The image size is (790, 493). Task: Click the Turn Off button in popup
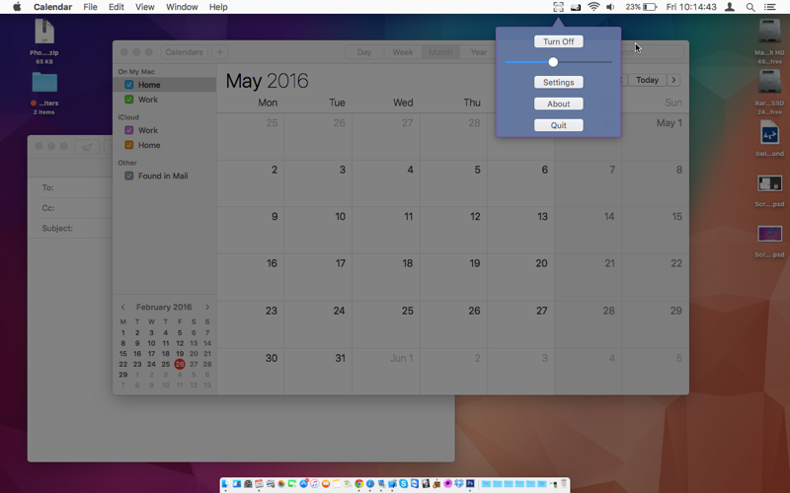point(558,41)
